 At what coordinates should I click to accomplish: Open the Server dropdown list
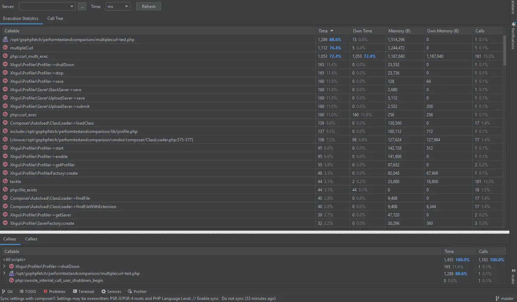[x=47, y=7]
